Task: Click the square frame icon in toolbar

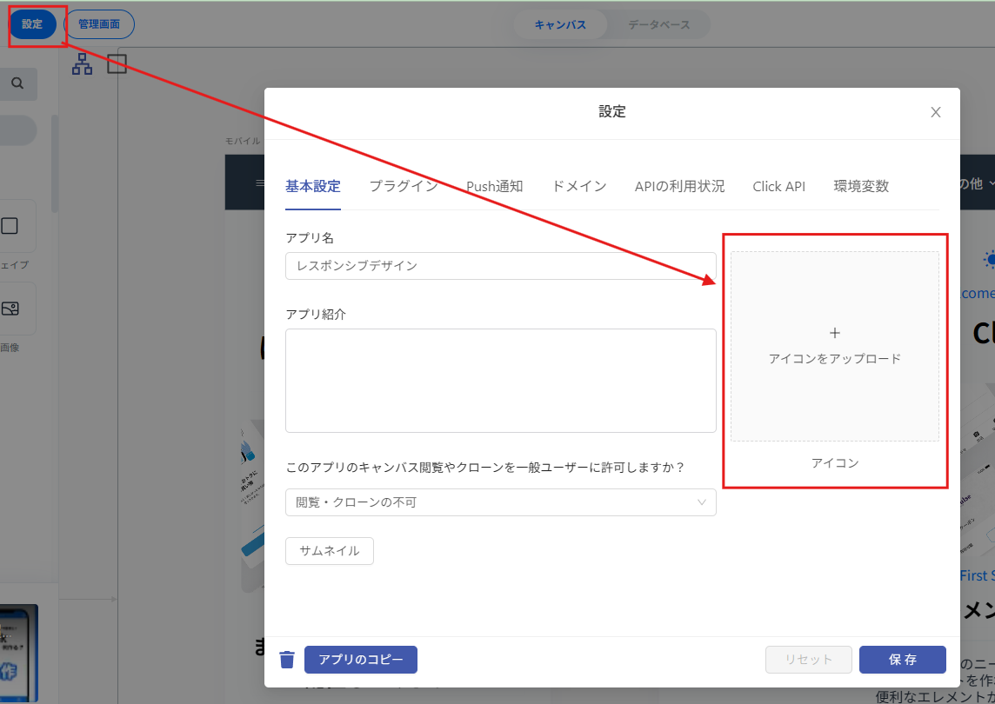Action: [117, 63]
